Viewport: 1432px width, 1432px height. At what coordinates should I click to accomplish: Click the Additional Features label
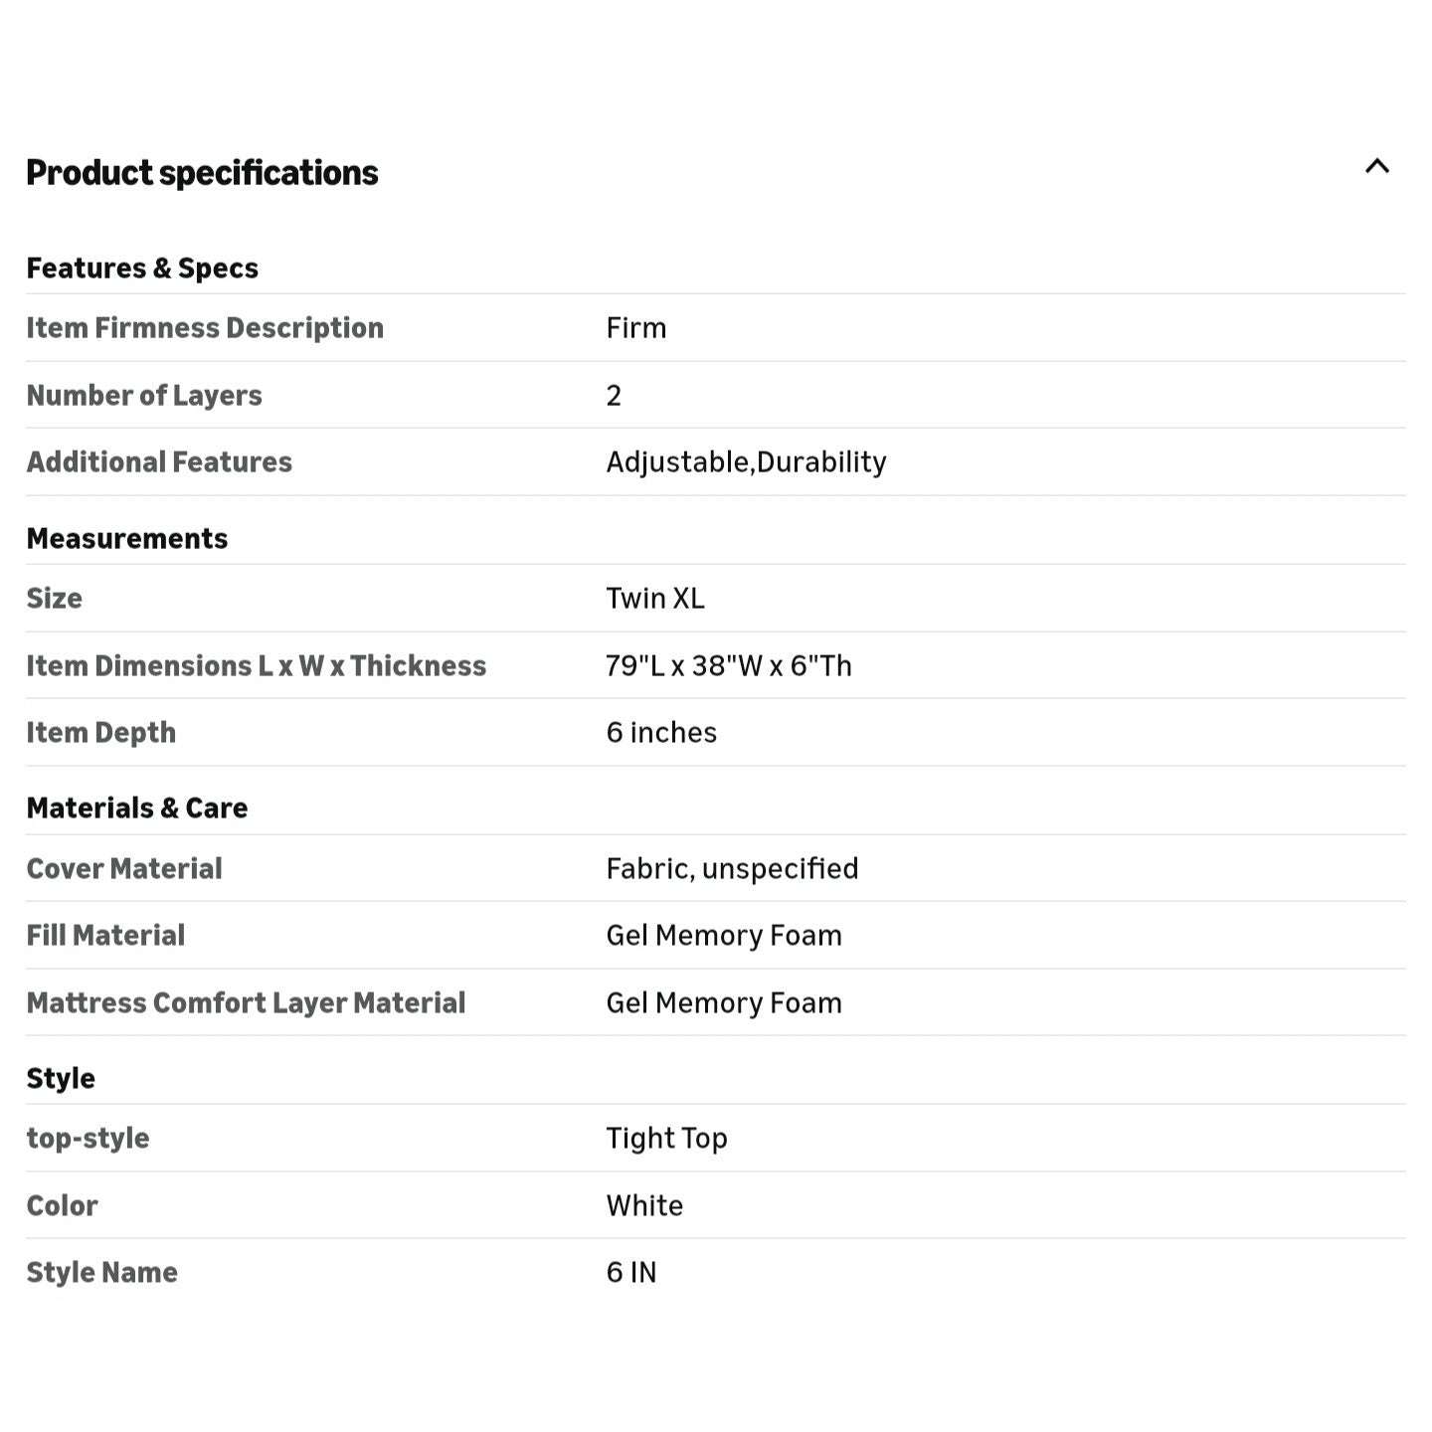pos(159,462)
